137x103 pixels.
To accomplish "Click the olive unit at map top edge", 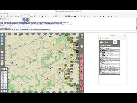I will [x=66, y=35].
